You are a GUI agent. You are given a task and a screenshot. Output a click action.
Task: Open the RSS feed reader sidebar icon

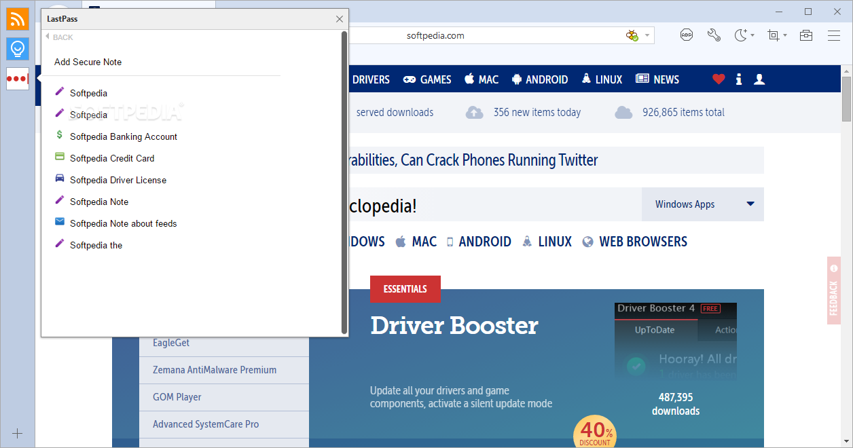tap(18, 19)
